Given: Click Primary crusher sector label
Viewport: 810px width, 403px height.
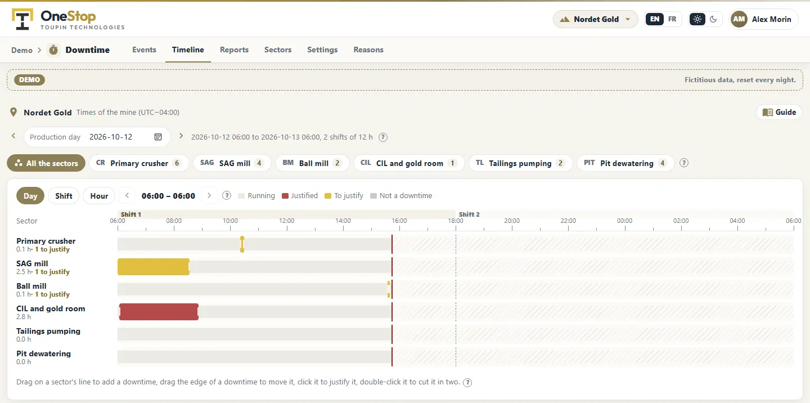Looking at the screenshot, I should pyautogui.click(x=46, y=241).
